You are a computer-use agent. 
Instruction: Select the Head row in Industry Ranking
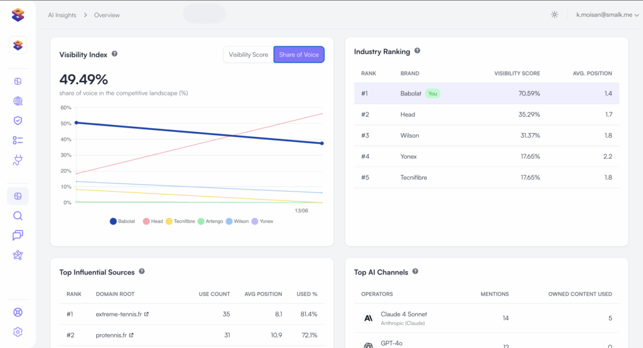click(487, 114)
